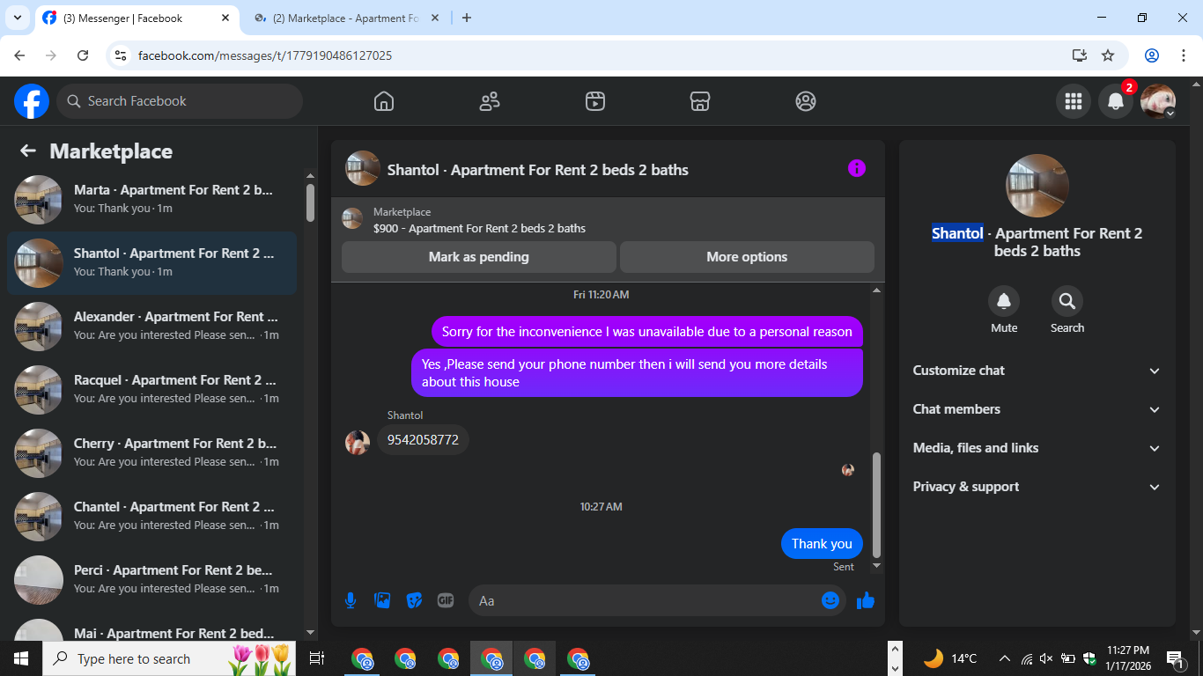
Task: Open Chrome profile icon
Action: point(1152,55)
